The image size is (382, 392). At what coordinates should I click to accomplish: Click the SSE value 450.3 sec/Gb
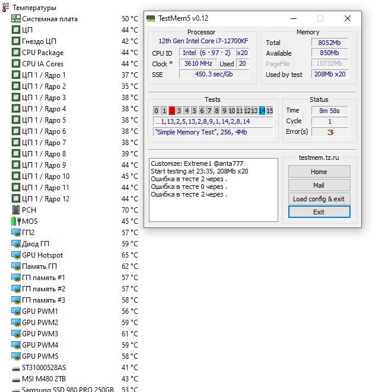click(214, 74)
